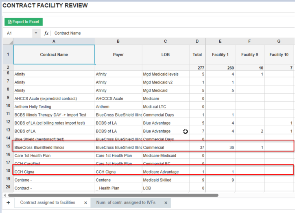This screenshot has width=295, height=213.
Task: Select column C header
Action: click(166, 42)
